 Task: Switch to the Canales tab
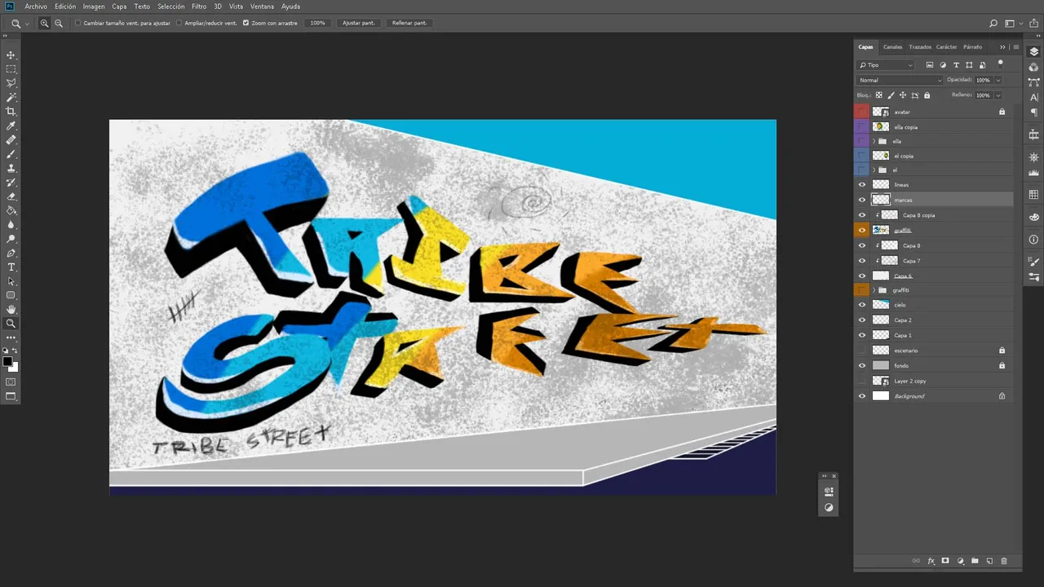893,47
